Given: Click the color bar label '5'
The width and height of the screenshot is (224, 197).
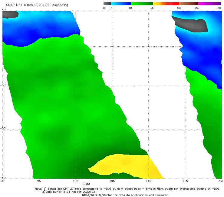Looking at the screenshot, I should click(111, 8).
